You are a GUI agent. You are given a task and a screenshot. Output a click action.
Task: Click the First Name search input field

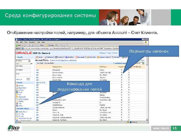23,72
